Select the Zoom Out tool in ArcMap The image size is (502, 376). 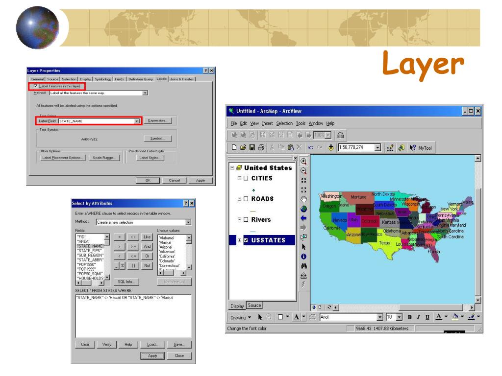tap(303, 171)
